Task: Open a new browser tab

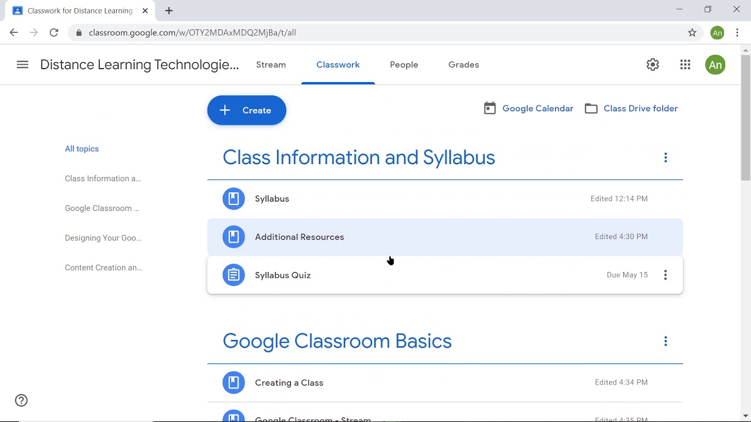Action: [169, 11]
